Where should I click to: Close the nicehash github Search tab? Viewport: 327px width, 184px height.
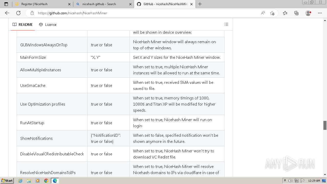[x=130, y=4]
